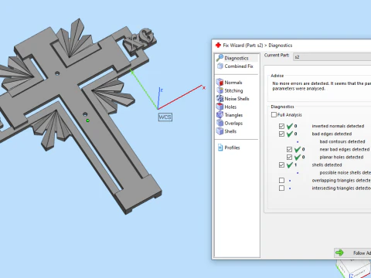Click the red cross Fix Wizard icon
The image size is (371, 278).
(218, 46)
